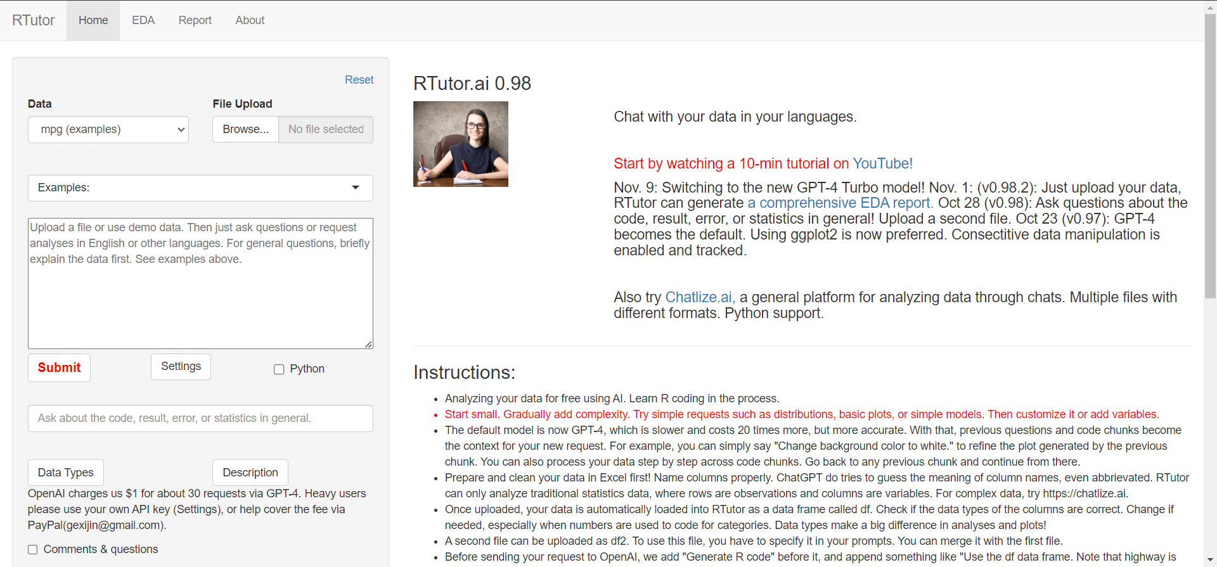Click the Data Types button
Screen dimensions: 1217x567
pos(66,473)
